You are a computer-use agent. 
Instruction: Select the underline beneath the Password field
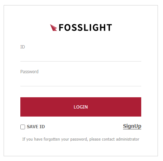pyautogui.click(x=81, y=86)
